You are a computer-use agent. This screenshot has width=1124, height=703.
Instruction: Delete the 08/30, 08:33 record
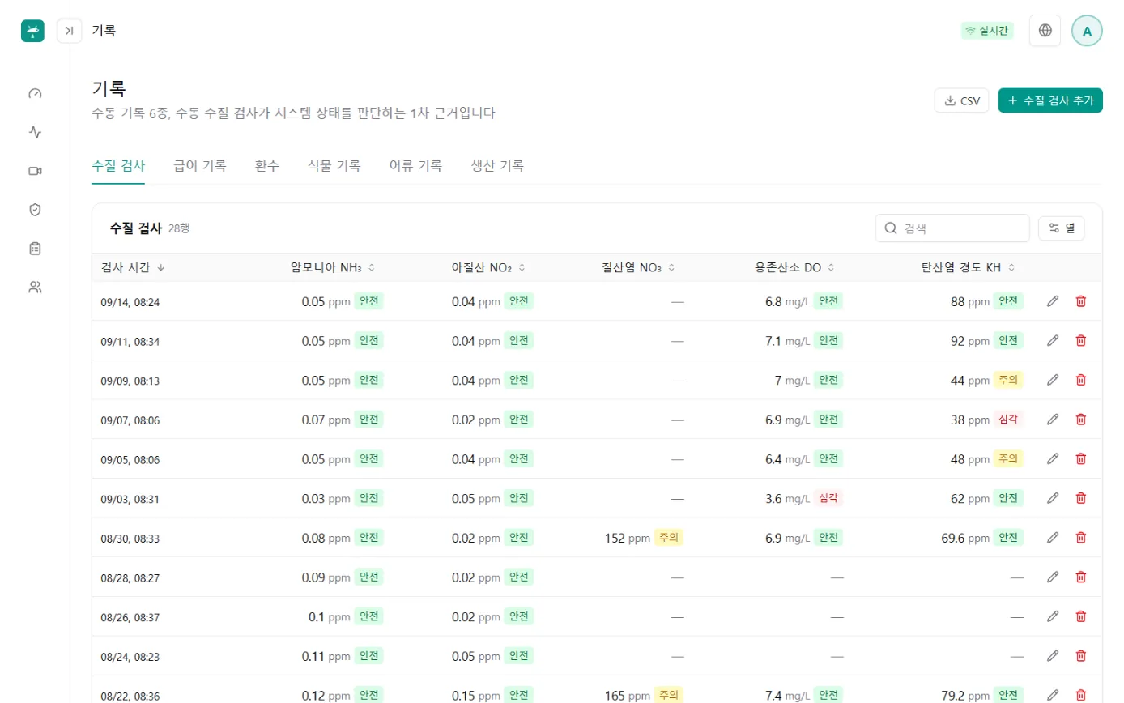click(1080, 537)
